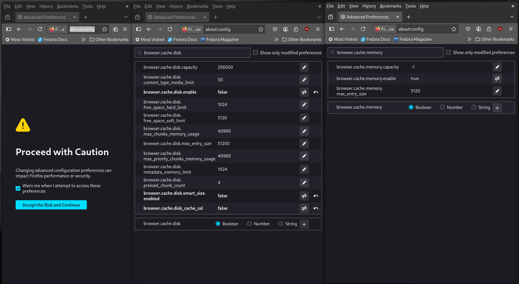Open Pocket save icon in right window
This screenshot has width=519, height=284.
[x=468, y=29]
